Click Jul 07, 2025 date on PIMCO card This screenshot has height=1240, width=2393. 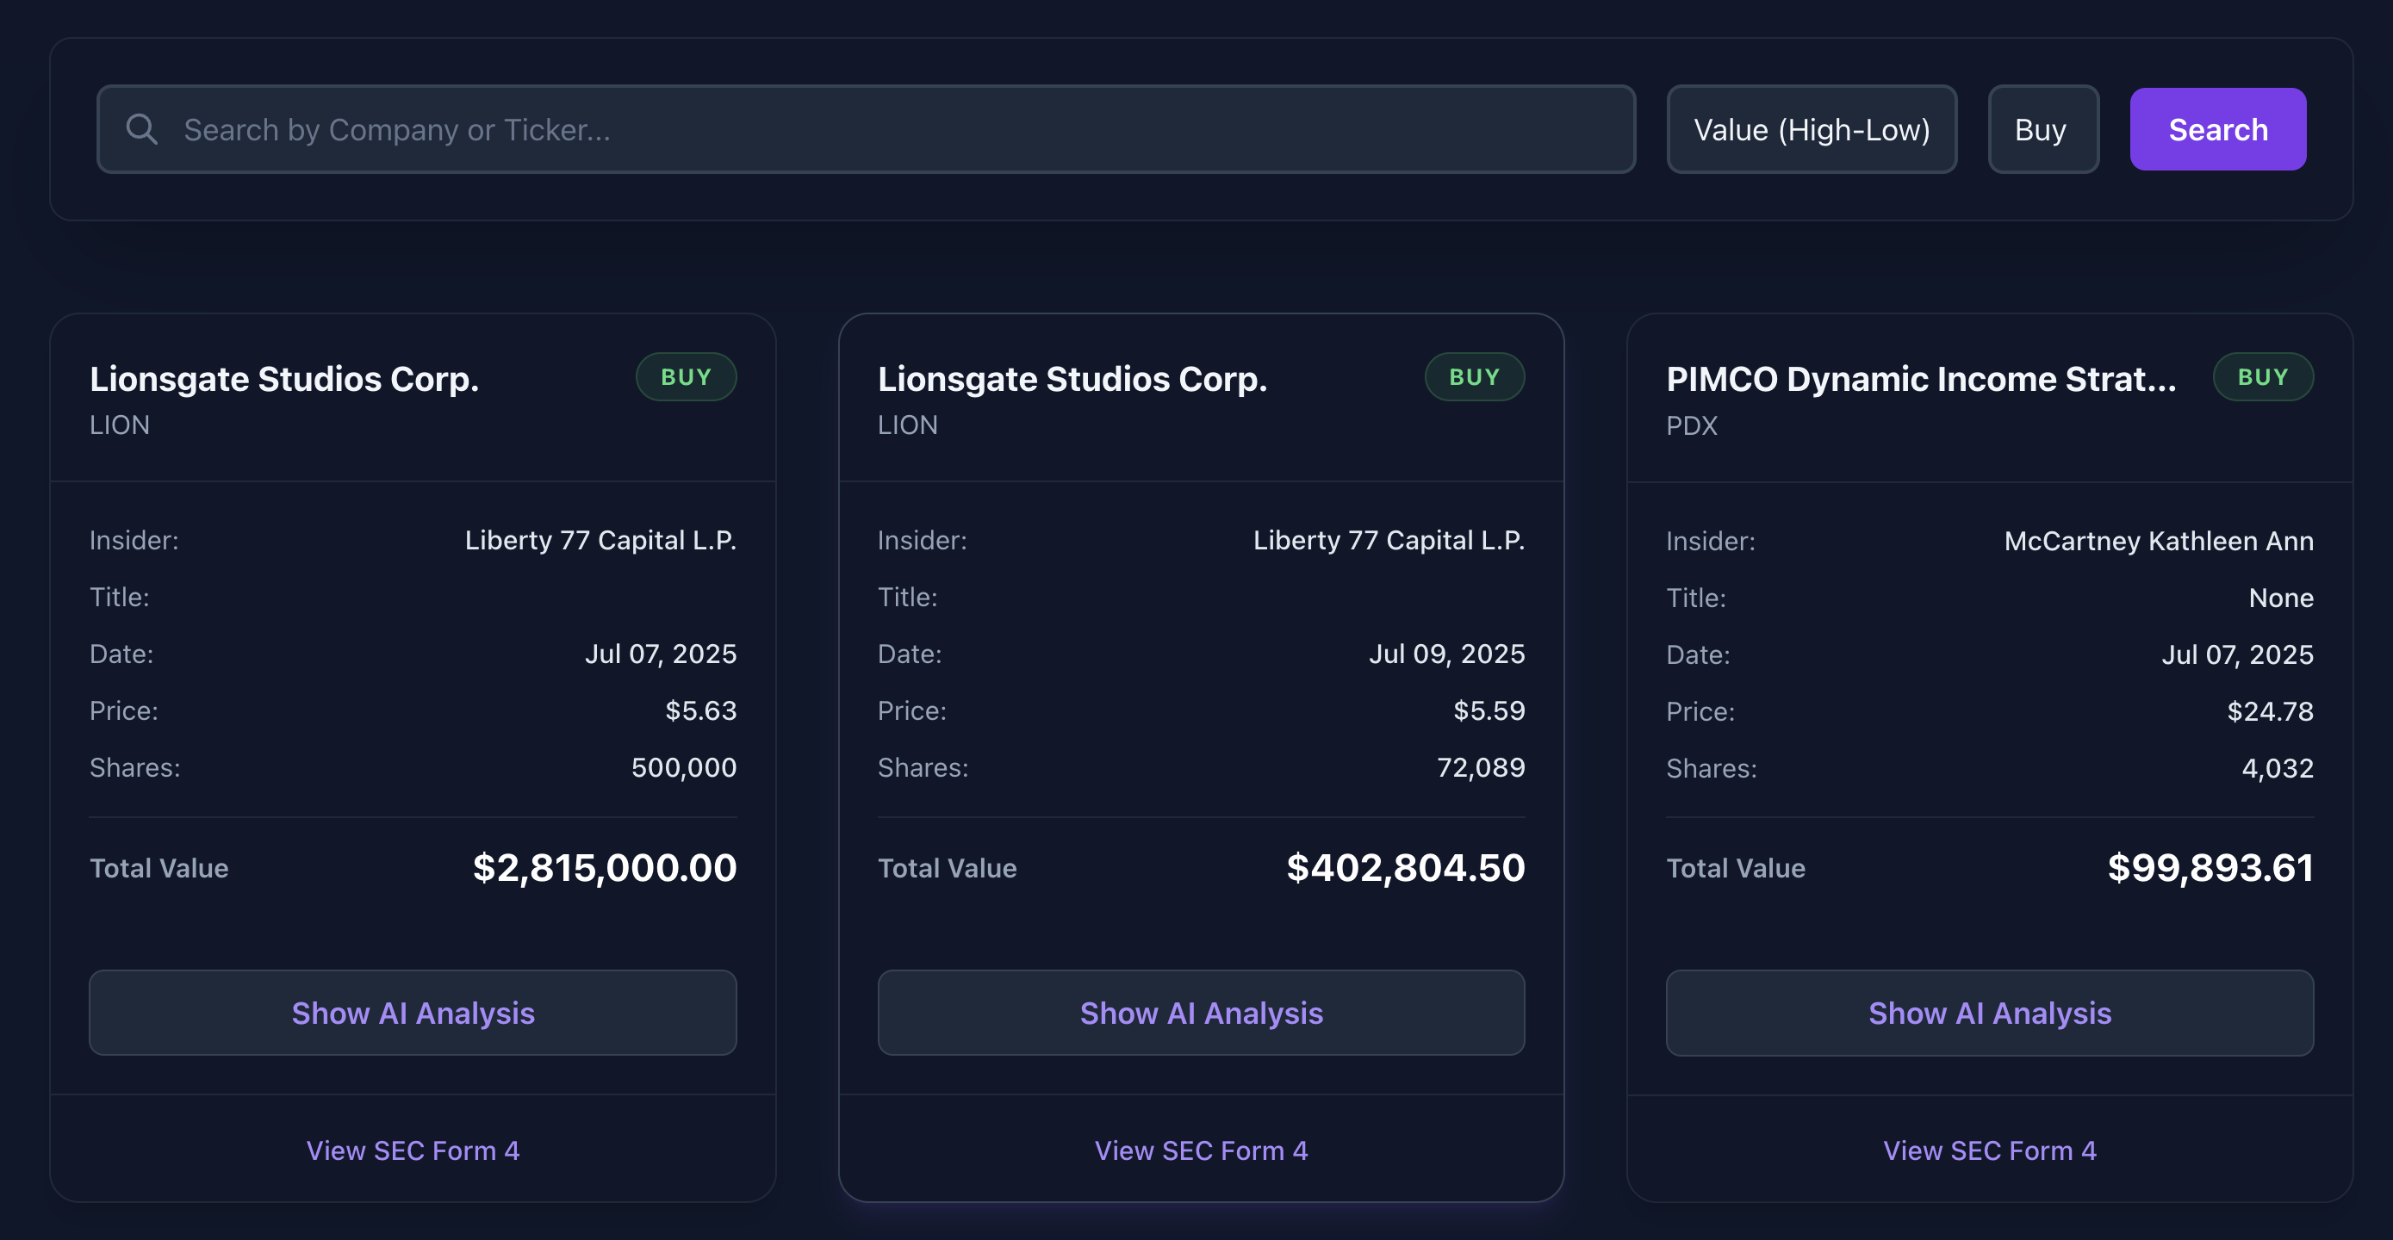point(2238,654)
